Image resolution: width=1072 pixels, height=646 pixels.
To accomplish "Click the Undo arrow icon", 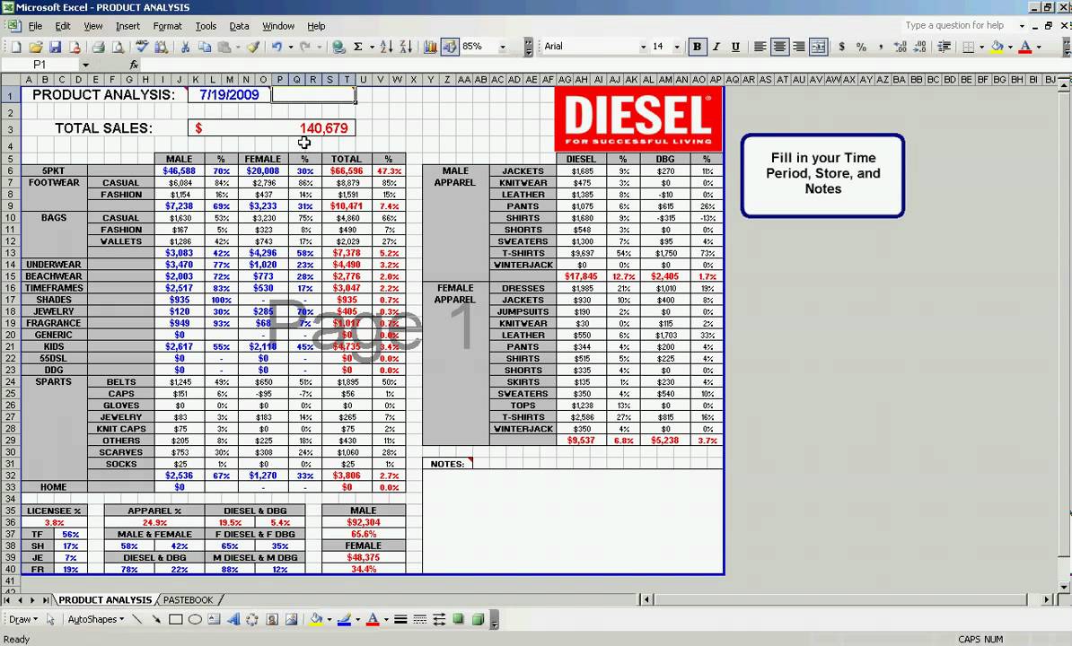I will coord(277,47).
